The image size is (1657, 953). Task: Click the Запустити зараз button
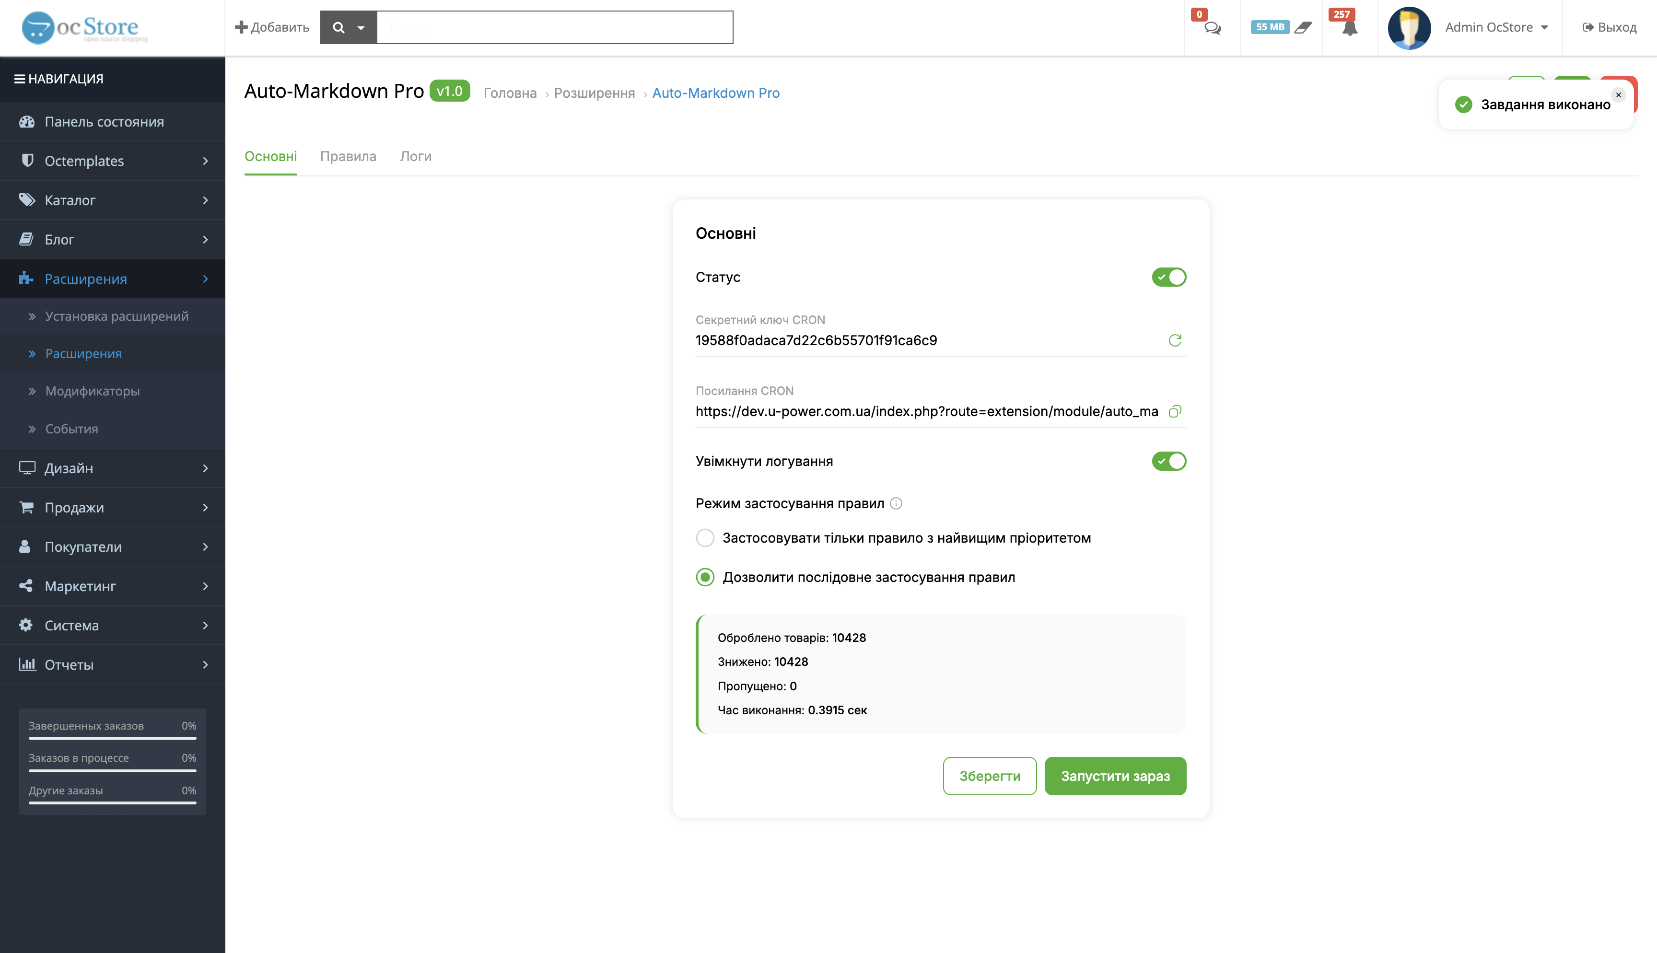tap(1115, 776)
